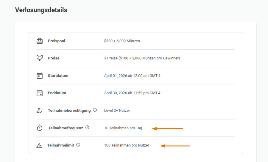Click the '3 Preise' prize description text

click(142, 58)
